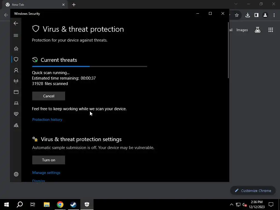Open the Windows Start menu
Image resolution: width=280 pixels, height=210 pixels.
[x=7, y=205]
